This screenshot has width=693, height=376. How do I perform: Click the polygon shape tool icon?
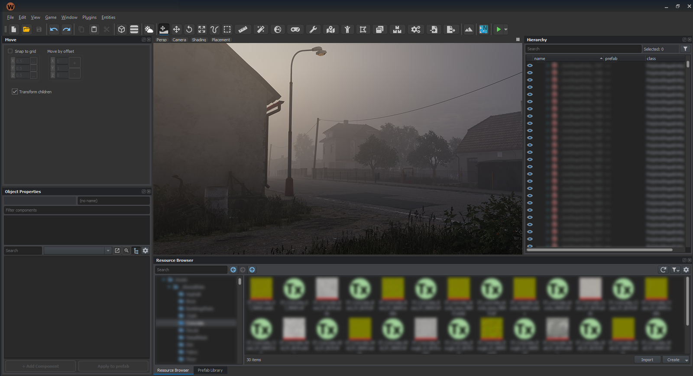363,29
